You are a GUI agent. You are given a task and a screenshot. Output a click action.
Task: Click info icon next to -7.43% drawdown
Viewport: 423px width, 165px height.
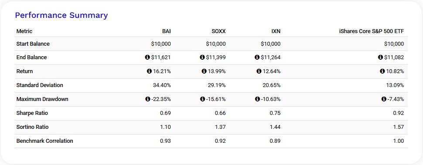(x=384, y=99)
